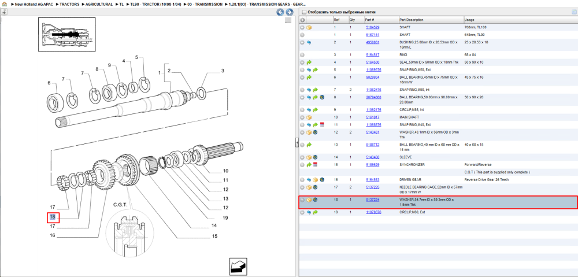Image resolution: width=578 pixels, height=277 pixels.
Task: Click the box icon in row 5137225
Action: 309,187
